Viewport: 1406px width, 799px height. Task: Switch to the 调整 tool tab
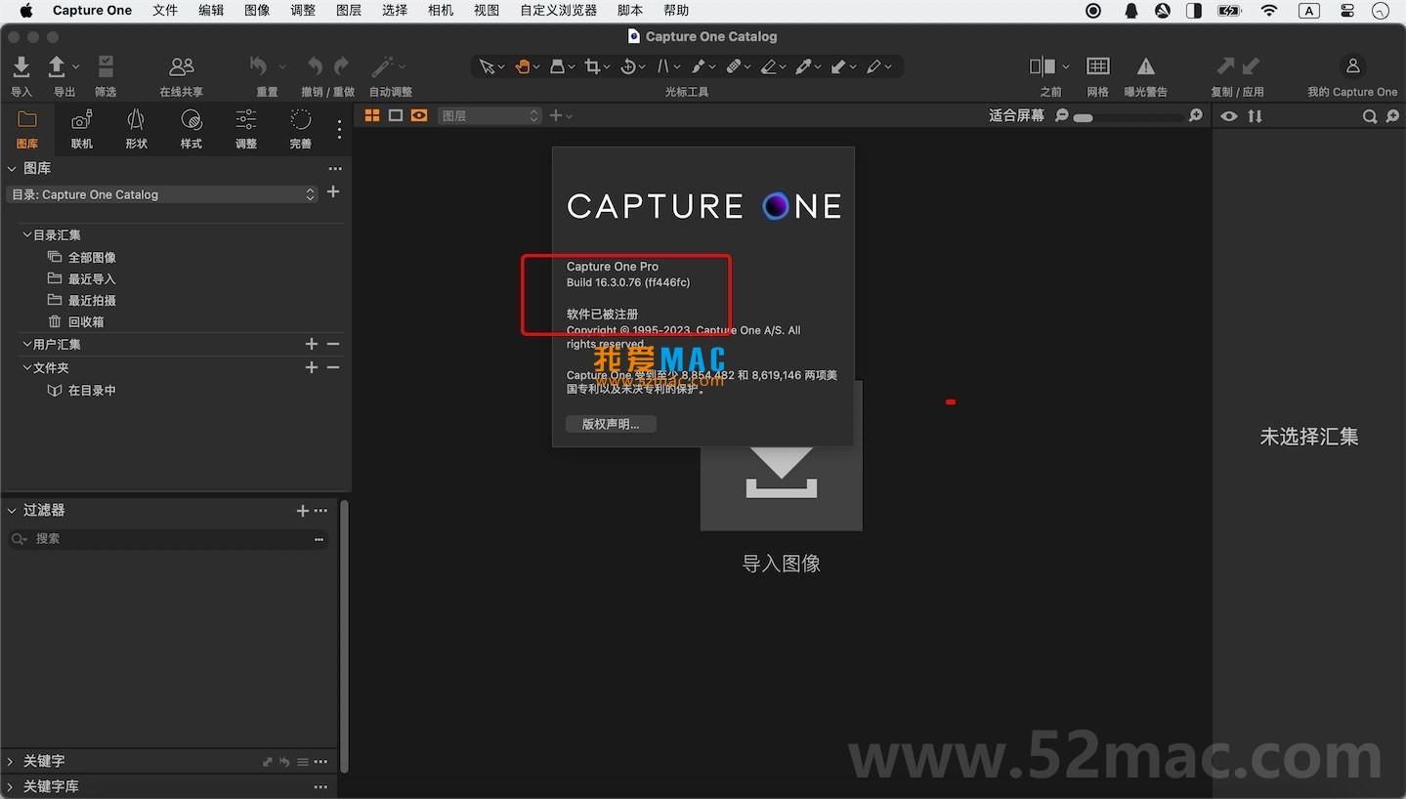pyautogui.click(x=246, y=128)
